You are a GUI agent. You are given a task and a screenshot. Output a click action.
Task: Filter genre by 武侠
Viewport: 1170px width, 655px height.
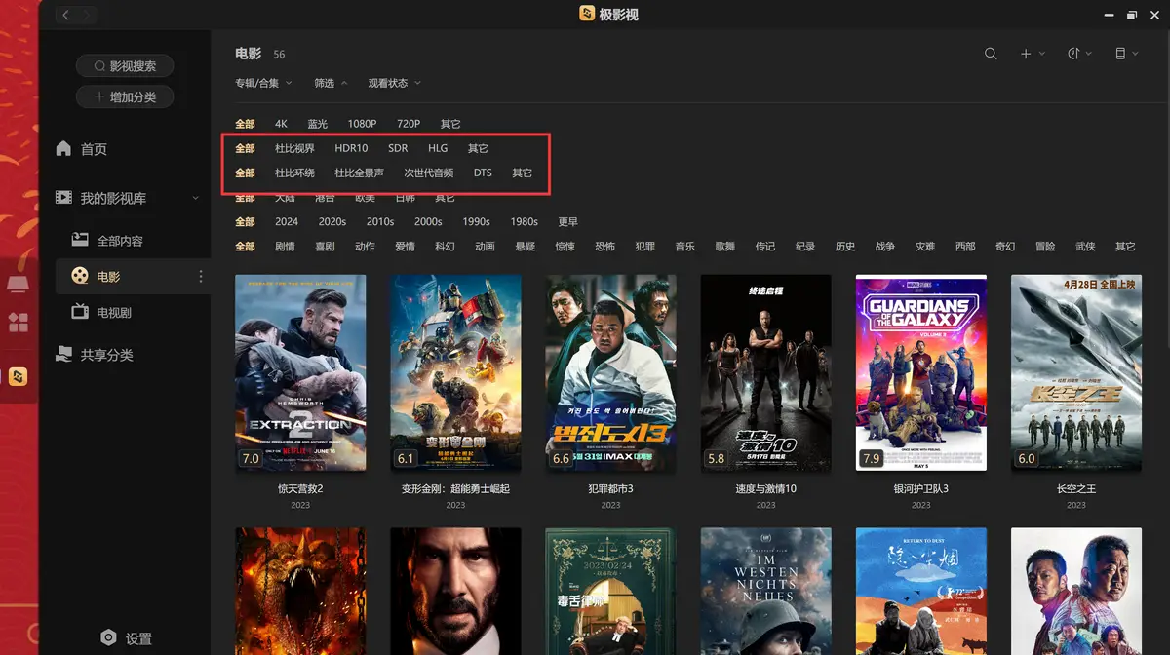(x=1085, y=246)
